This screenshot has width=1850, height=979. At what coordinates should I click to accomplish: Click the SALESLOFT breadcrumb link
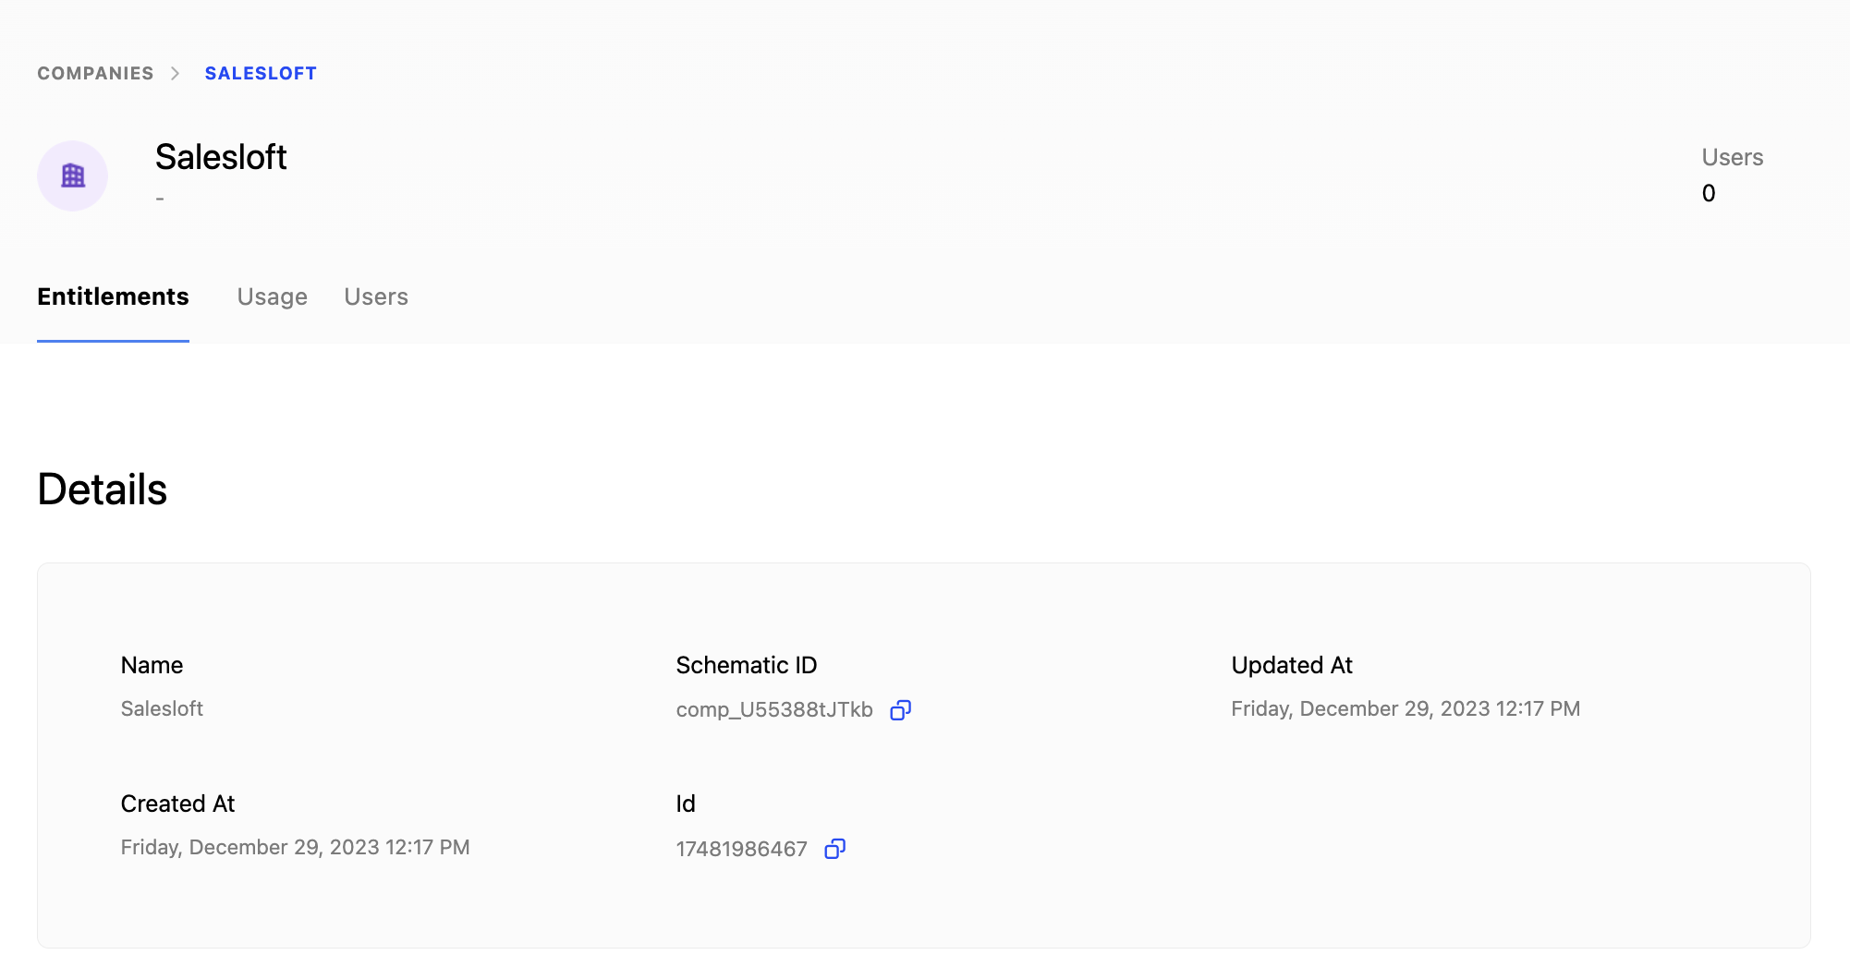pyautogui.click(x=261, y=73)
